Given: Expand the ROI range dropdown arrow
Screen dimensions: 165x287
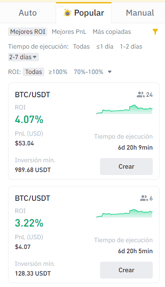Looking at the screenshot, I should pyautogui.click(x=110, y=72).
